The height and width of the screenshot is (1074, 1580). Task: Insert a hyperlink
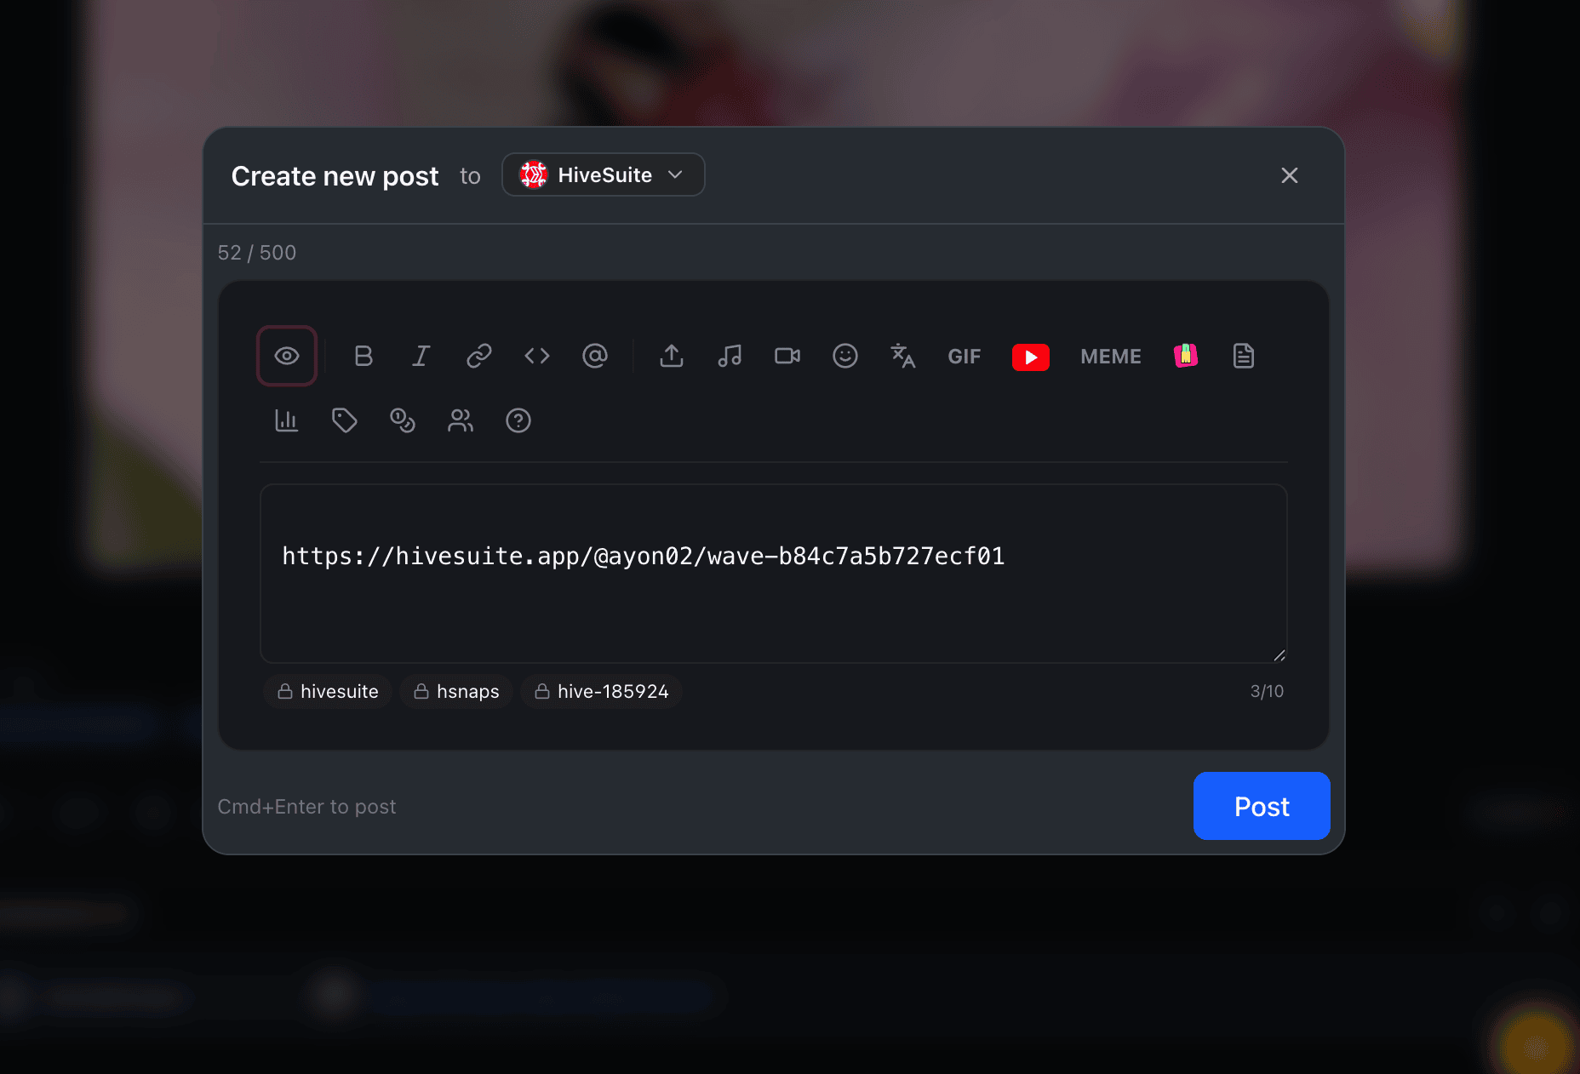coord(479,356)
